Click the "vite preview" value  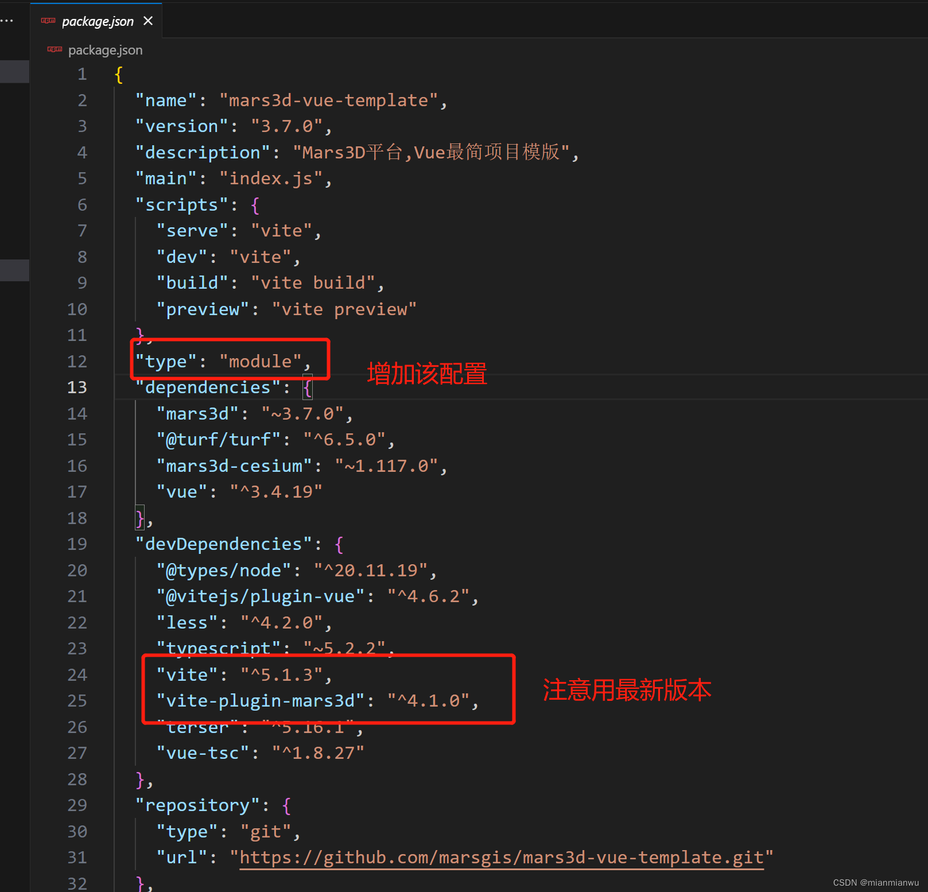344,309
